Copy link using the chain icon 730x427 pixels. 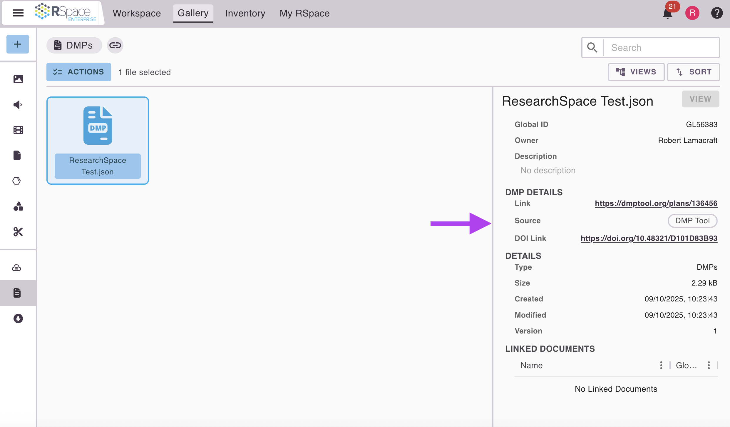(115, 45)
